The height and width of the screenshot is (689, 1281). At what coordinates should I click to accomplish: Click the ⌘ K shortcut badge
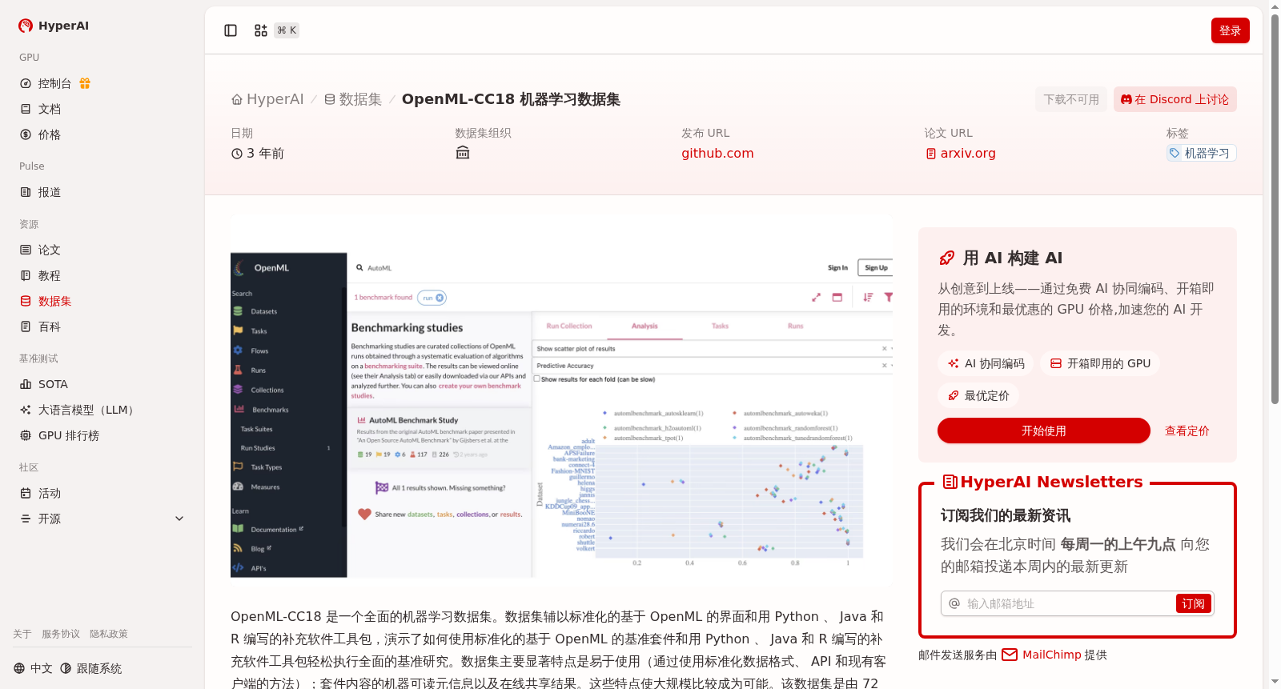287,30
